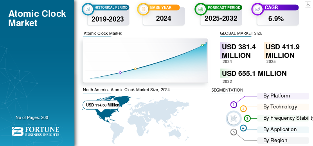Click segmentation number 2 circle
The height and width of the screenshot is (146, 313).
pyautogui.click(x=243, y=109)
